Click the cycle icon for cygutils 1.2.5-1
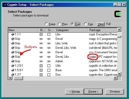This screenshot has width=129, height=99. [13, 66]
